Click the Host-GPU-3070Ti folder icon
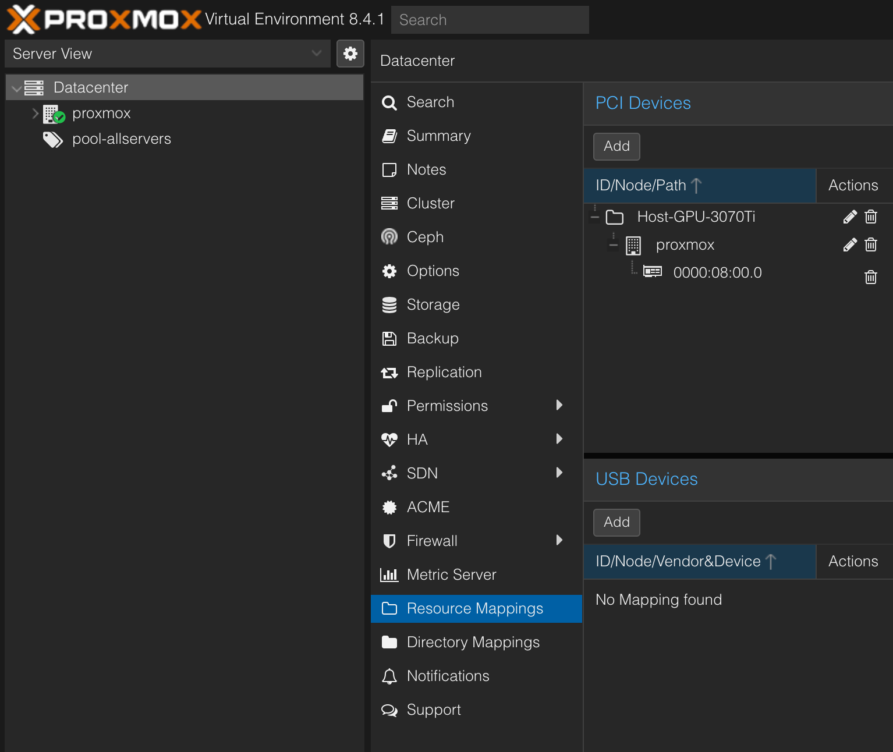 tap(615, 218)
